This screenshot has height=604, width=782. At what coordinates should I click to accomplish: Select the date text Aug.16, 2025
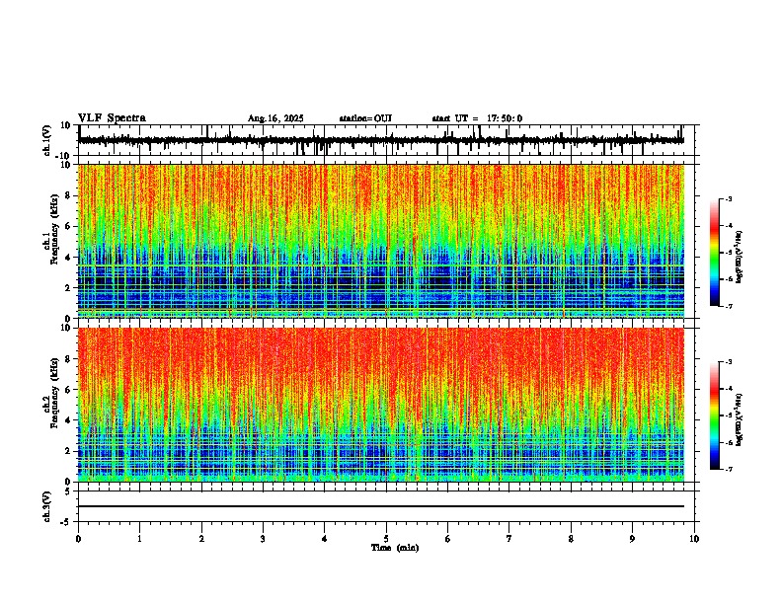tap(275, 118)
